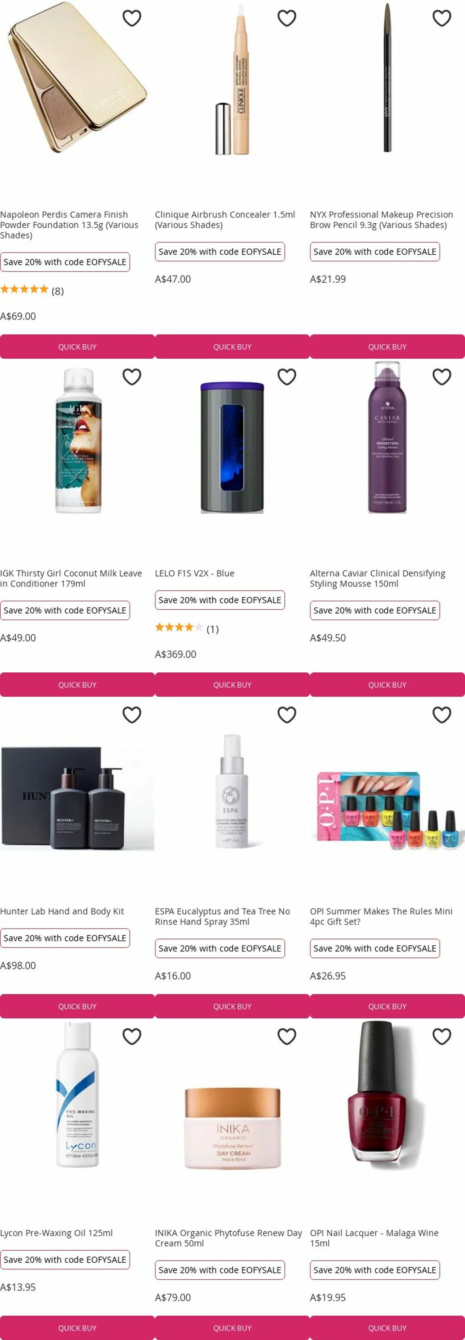This screenshot has height=1340, width=465.
Task: Heart the Hunter Lab Hand and Body Kit
Action: click(x=132, y=715)
